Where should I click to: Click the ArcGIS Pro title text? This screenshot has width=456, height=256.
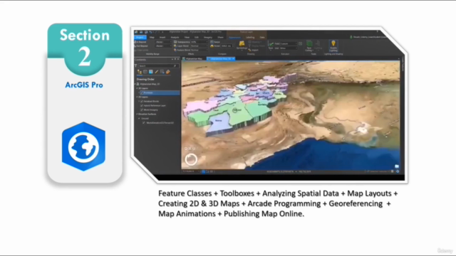pyautogui.click(x=84, y=85)
